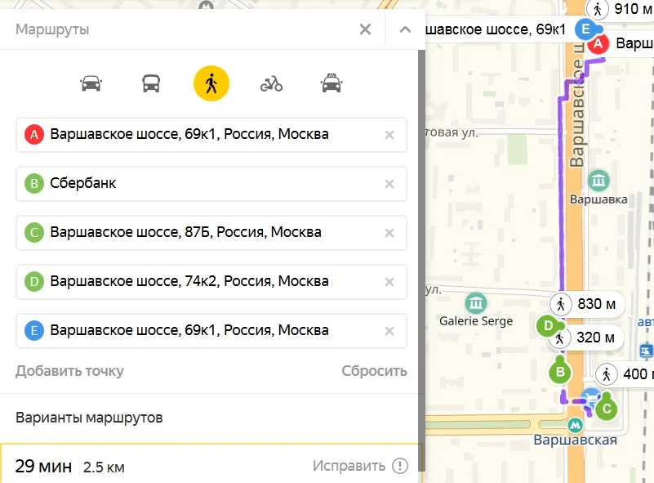Click the Варшавская metro station icon
This screenshot has width=654, height=483.
[575, 426]
